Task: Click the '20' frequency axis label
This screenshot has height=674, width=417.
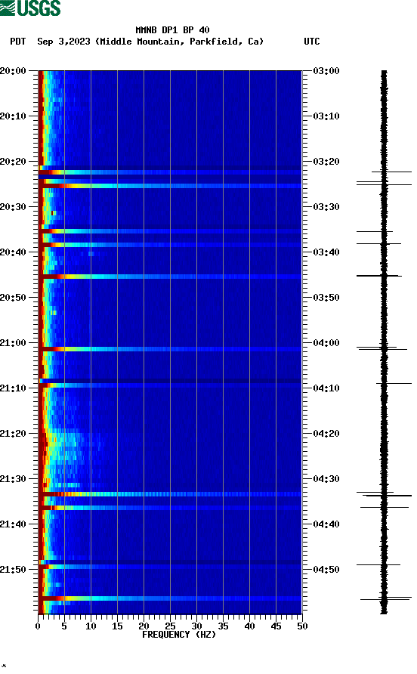Action: [144, 626]
